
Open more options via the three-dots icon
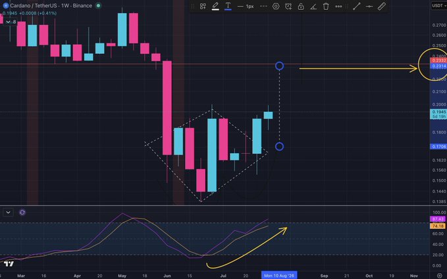click(x=338, y=6)
